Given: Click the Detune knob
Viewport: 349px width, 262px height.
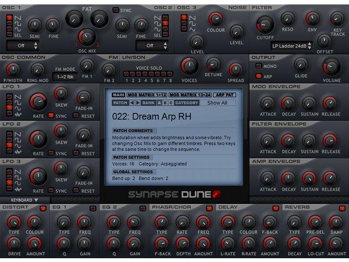Looking at the screenshot, I should pyautogui.click(x=213, y=64).
